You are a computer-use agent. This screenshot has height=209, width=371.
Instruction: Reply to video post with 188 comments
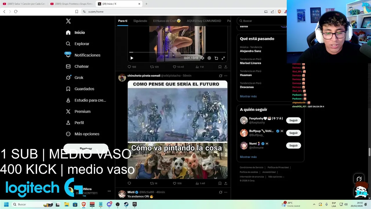point(132,67)
